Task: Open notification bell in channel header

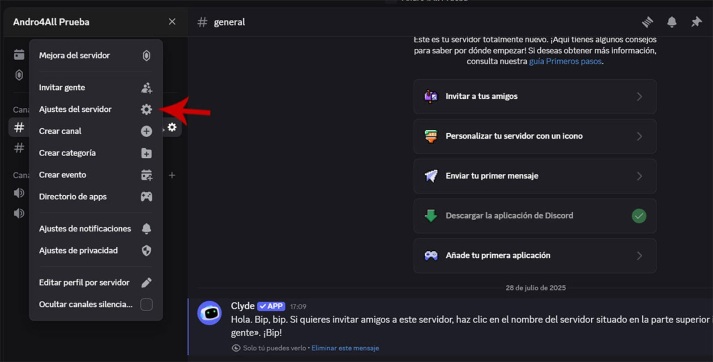Action: pyautogui.click(x=672, y=22)
